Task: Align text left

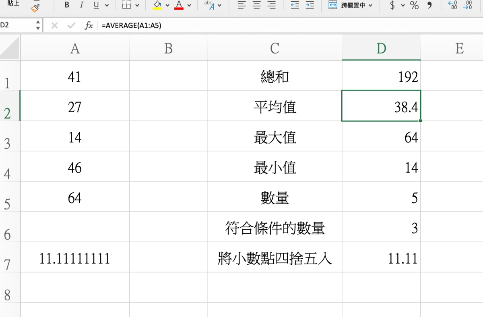Action: (x=242, y=5)
